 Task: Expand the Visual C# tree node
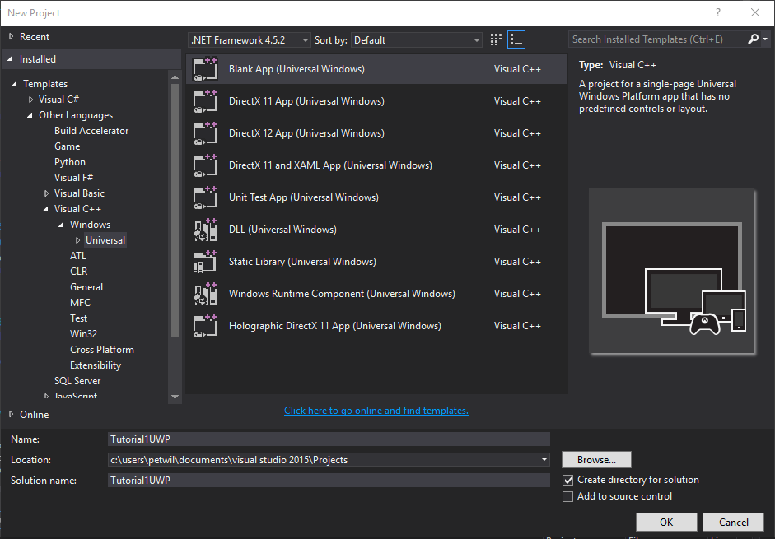31,100
